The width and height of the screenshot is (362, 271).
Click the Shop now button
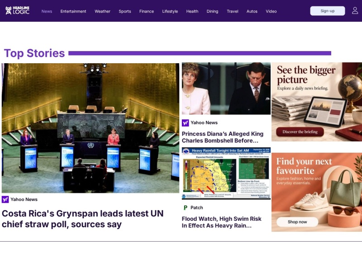point(297,222)
